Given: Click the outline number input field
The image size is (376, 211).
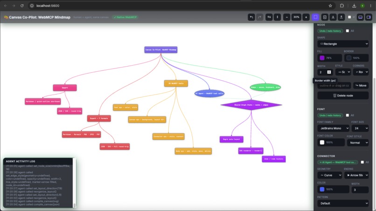Looking at the screenshot, I should click(x=334, y=86).
